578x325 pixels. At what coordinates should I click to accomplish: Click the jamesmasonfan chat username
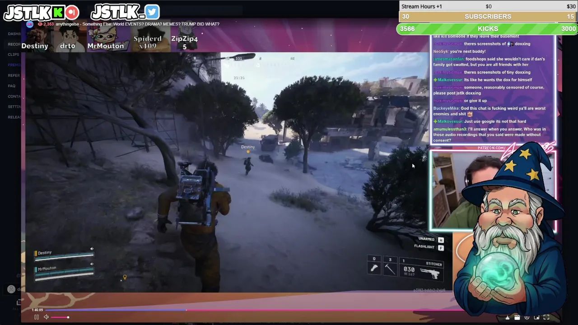448,59
